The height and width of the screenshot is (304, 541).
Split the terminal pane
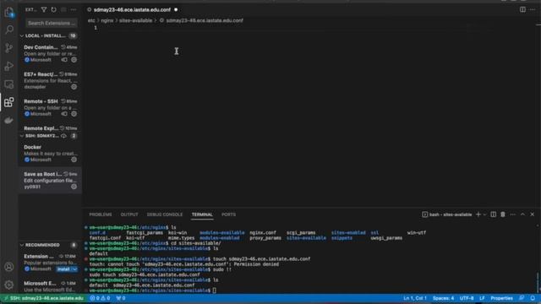tap(494, 214)
